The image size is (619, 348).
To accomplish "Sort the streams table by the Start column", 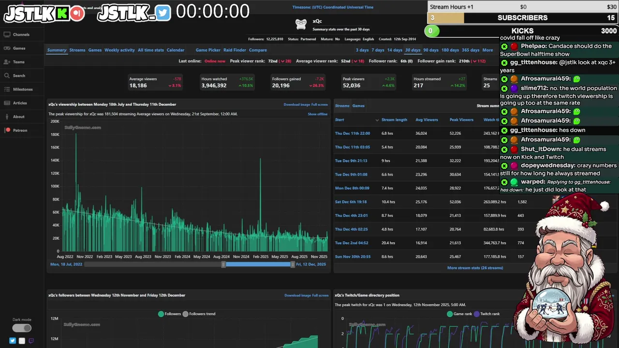I will click(x=339, y=120).
